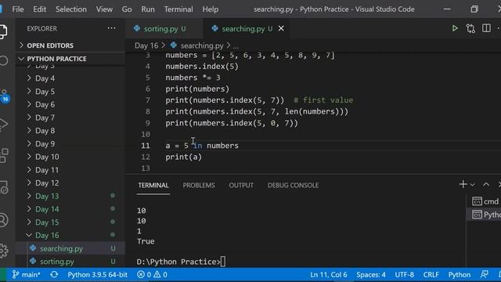Open the Edit menu
Viewport: 501px width, 282px height.
click(40, 9)
